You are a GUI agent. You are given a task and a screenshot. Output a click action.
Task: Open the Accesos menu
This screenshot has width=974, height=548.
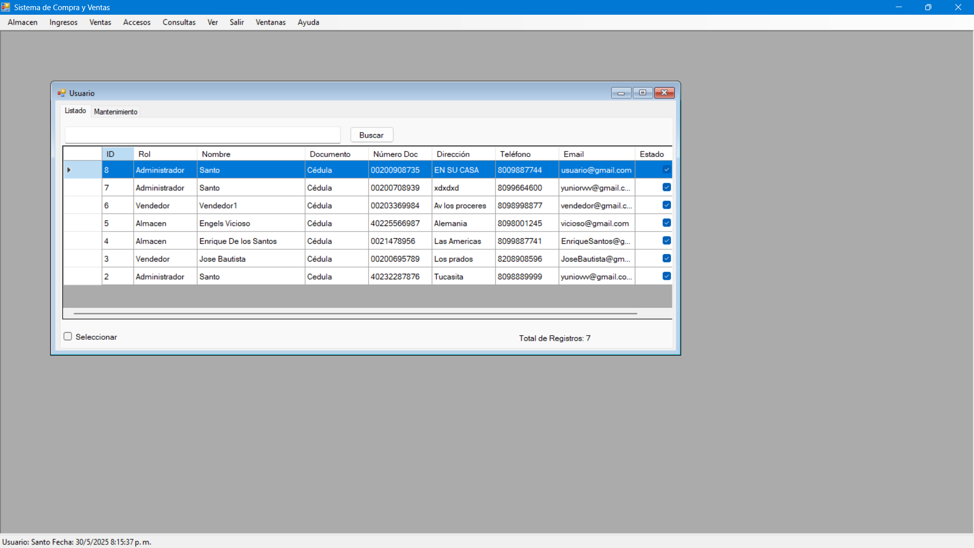tap(136, 22)
